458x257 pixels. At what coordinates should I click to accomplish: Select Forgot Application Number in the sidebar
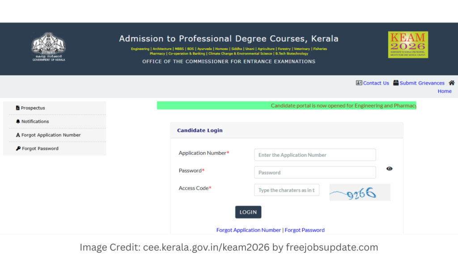pyautogui.click(x=51, y=135)
